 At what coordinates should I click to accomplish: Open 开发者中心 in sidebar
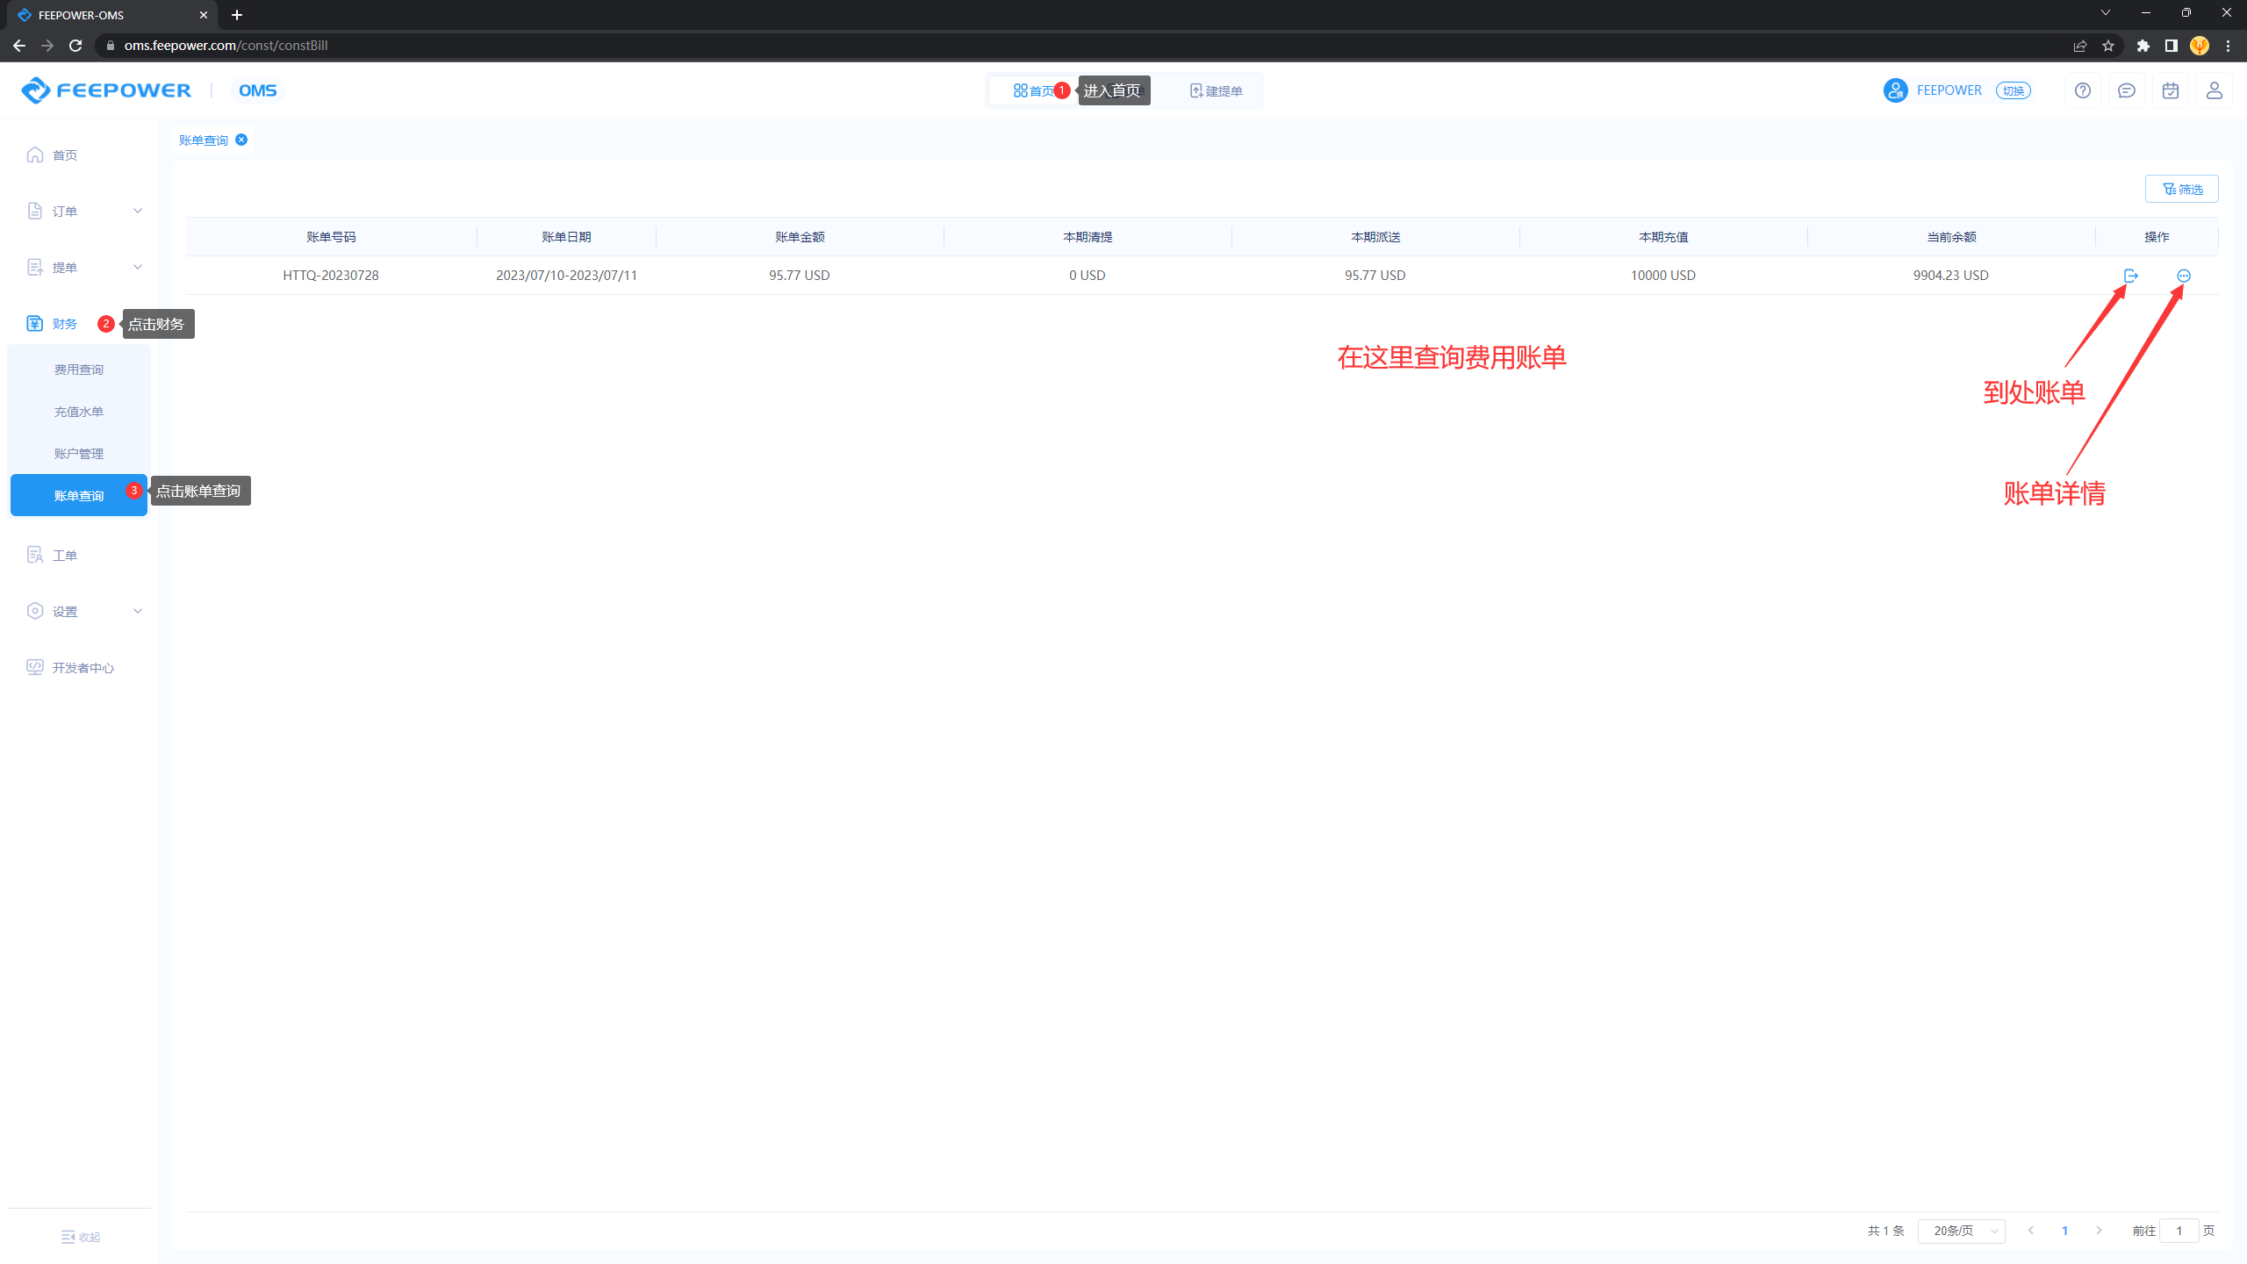(x=79, y=668)
